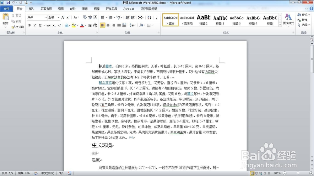Image resolution: width=314 pixels, height=176 pixels.
Task: Toggle Bold formatting
Action: 30,25
